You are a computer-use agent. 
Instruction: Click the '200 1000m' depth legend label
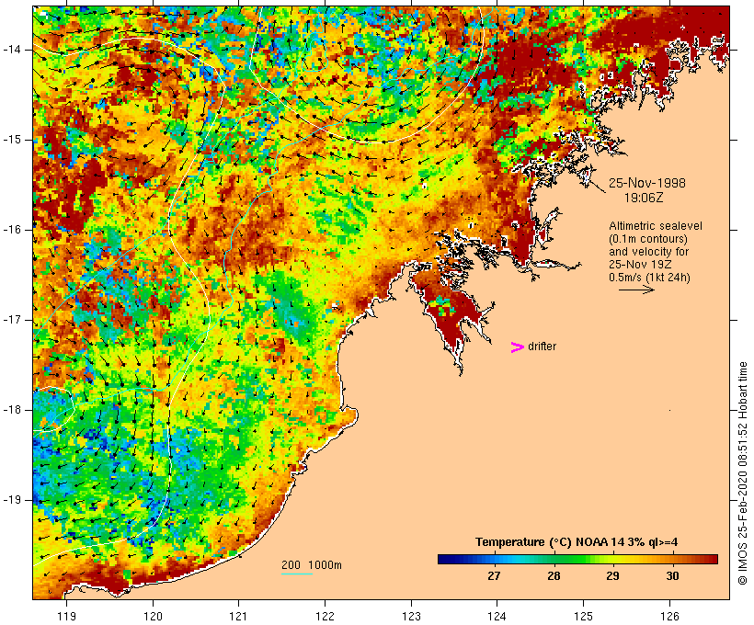(x=312, y=565)
